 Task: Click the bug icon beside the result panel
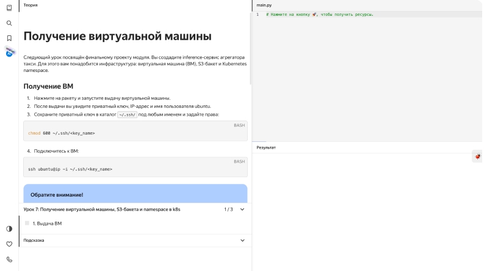477,157
